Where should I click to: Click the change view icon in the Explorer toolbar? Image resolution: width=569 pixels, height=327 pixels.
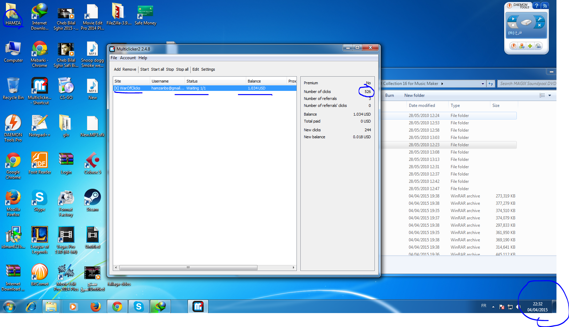tap(542, 95)
